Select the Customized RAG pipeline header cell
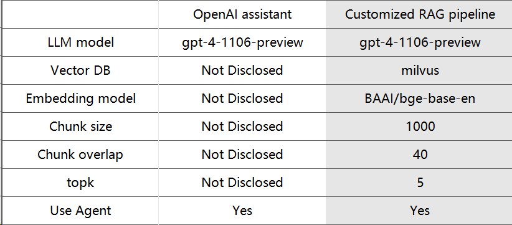The image size is (512, 225). [420, 14]
